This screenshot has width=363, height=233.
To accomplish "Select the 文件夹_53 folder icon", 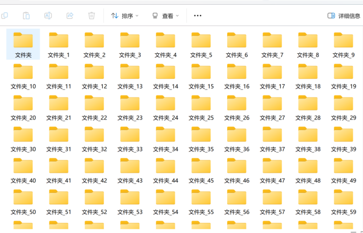I will coord(130,197).
